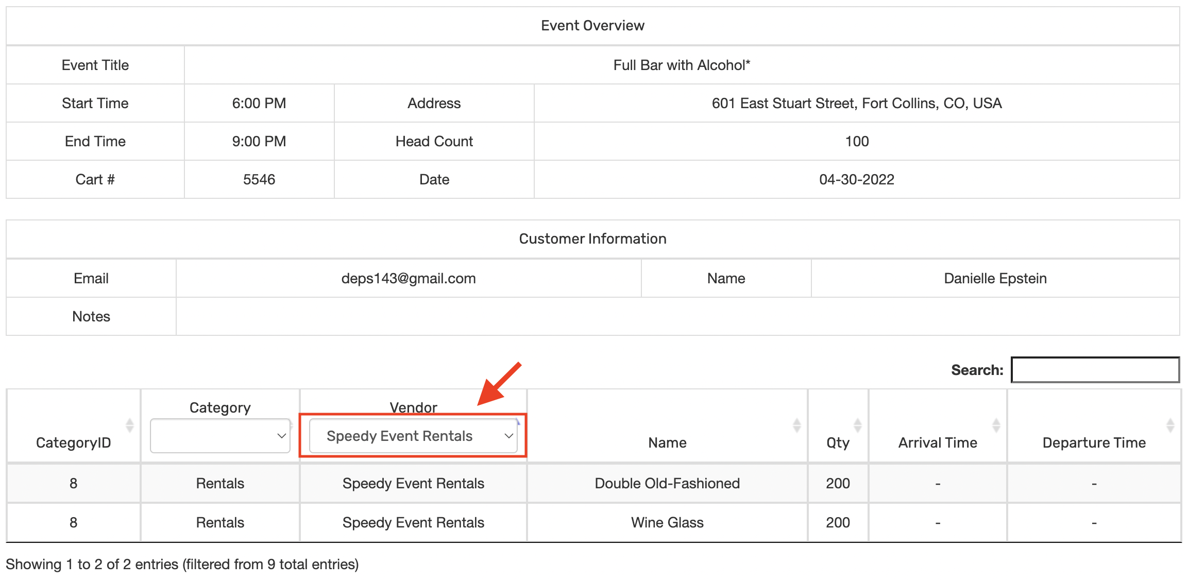Click the Vendor column header label

(413, 407)
